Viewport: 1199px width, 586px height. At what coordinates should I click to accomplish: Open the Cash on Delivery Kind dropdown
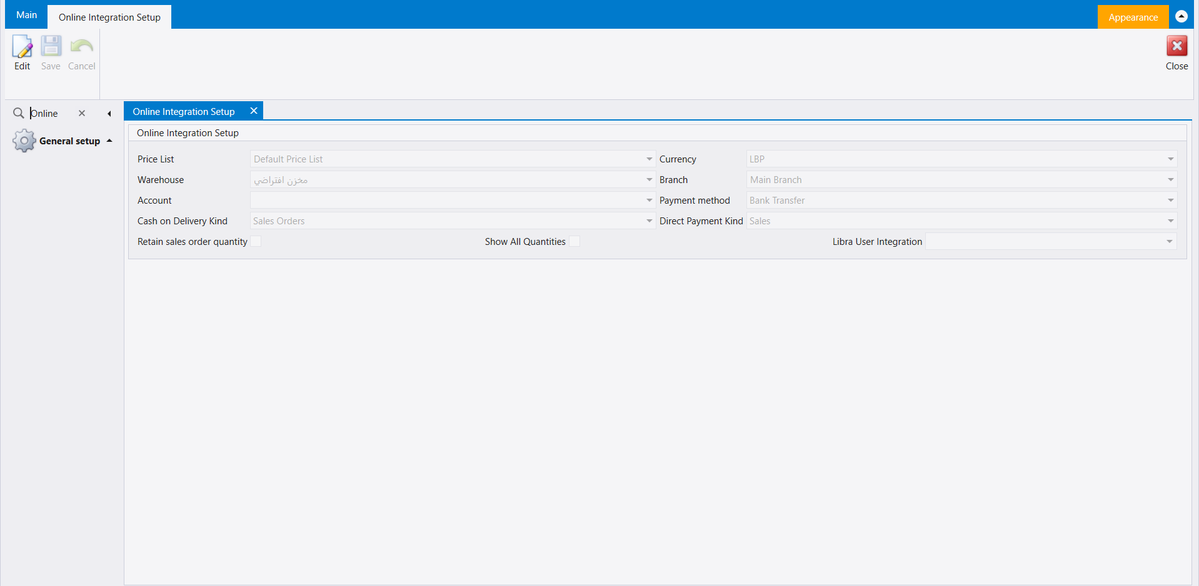[x=649, y=221]
